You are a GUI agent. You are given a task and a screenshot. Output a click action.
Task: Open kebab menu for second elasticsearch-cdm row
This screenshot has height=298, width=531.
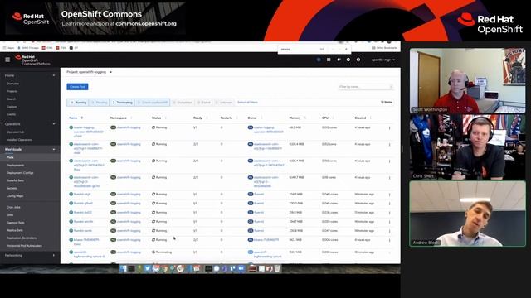pyautogui.click(x=389, y=161)
